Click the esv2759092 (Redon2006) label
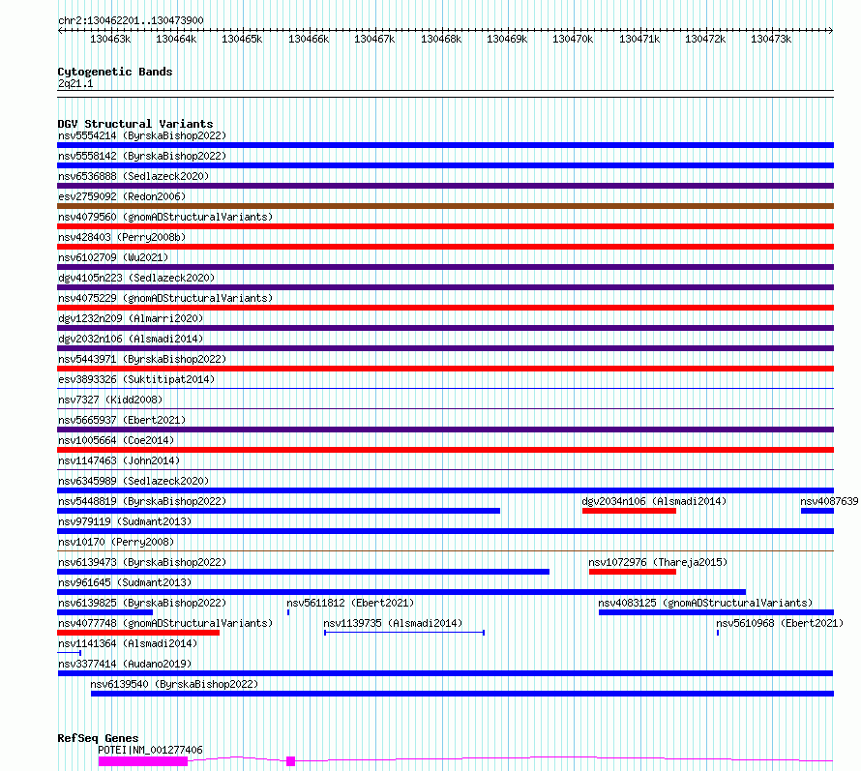This screenshot has height=771, width=861. coord(122,196)
